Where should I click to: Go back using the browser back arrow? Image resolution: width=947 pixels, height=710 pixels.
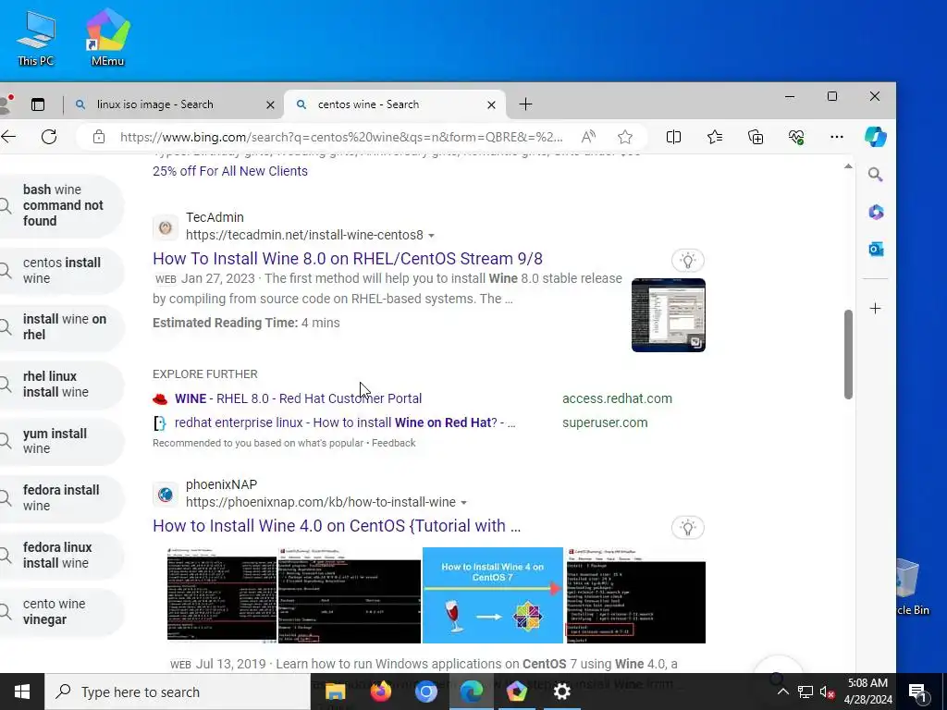tap(8, 137)
